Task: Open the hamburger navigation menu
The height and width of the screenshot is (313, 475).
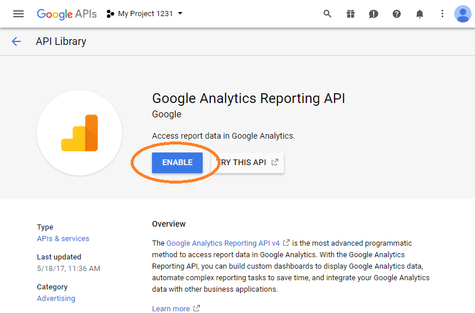Action: (18, 14)
